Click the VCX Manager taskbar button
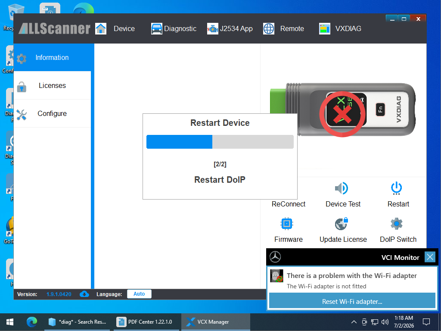The image size is (441, 331). point(215,322)
